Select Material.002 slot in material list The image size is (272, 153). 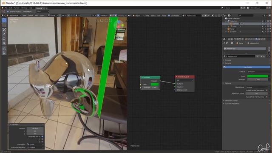(245, 48)
